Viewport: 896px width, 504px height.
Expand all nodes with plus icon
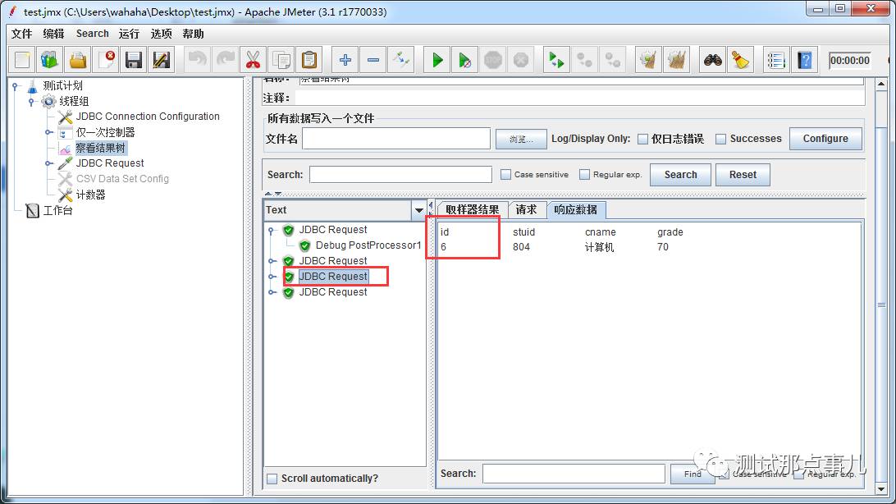click(x=345, y=60)
